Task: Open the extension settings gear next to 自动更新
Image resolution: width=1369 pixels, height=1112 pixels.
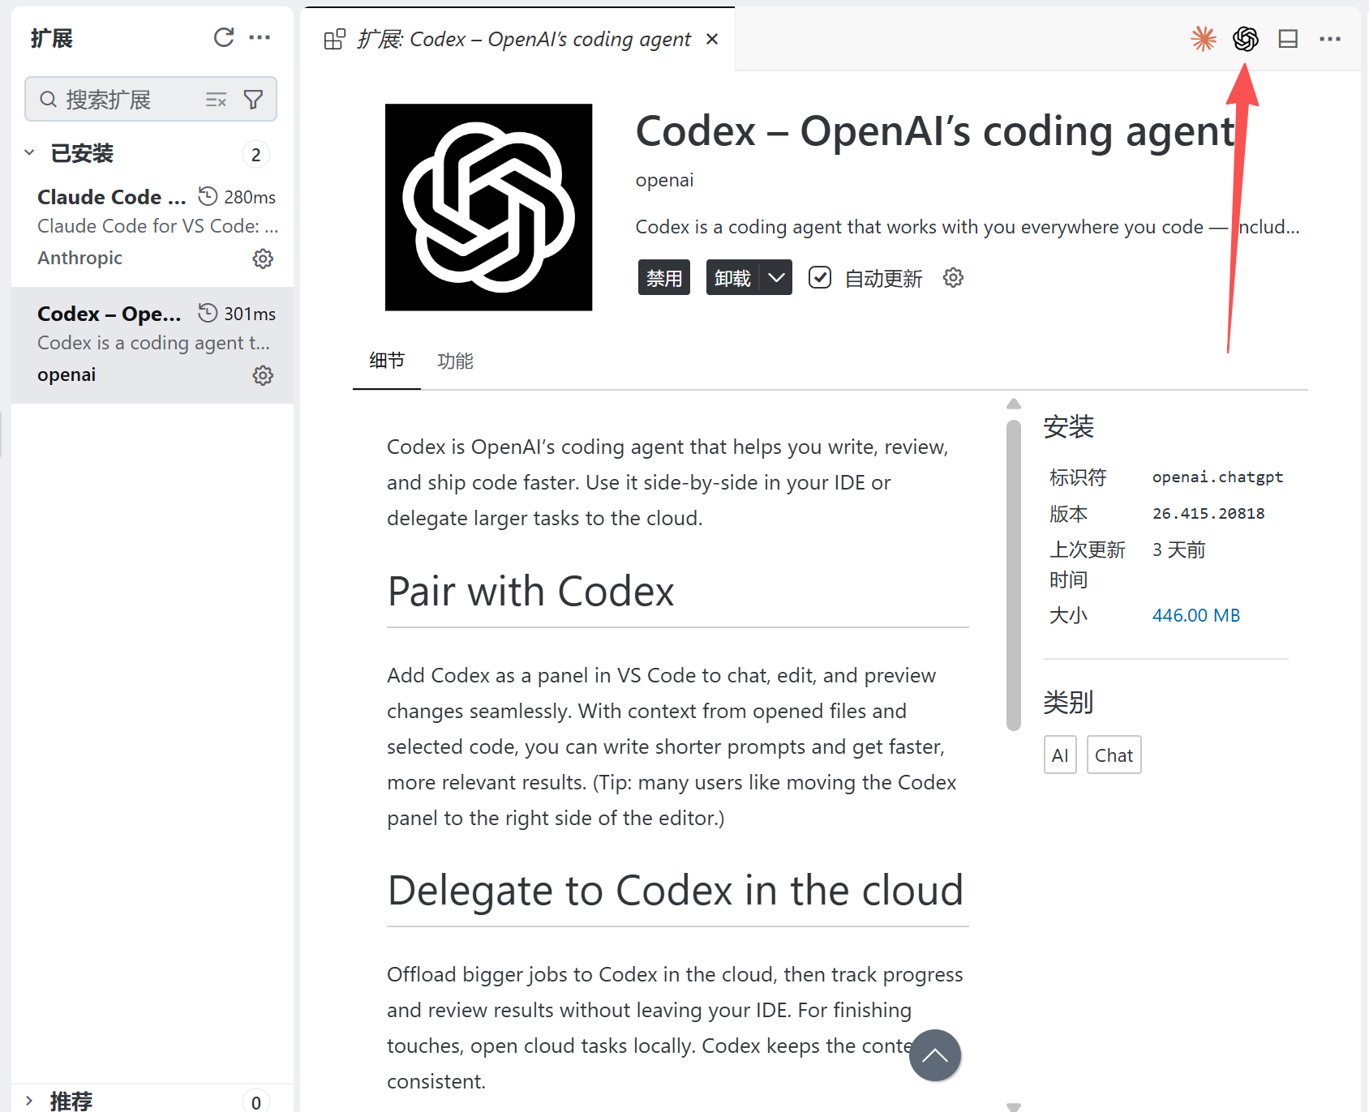Action: click(953, 277)
